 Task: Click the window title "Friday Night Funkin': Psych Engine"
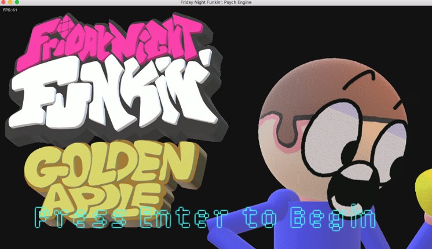tap(216, 2)
